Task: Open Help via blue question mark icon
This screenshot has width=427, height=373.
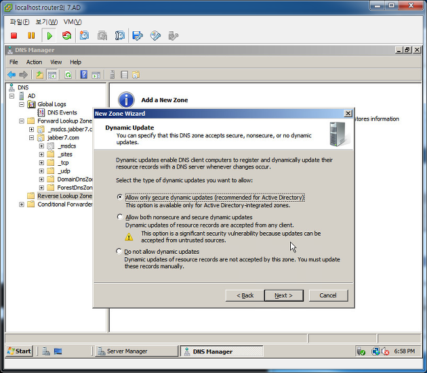Action: pos(84,74)
